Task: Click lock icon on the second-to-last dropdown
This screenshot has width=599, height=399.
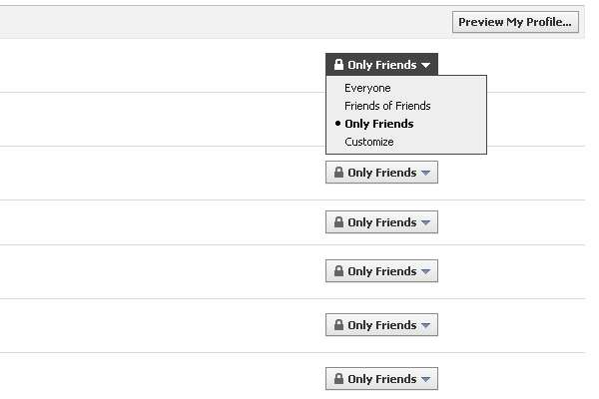Action: pyautogui.click(x=338, y=324)
